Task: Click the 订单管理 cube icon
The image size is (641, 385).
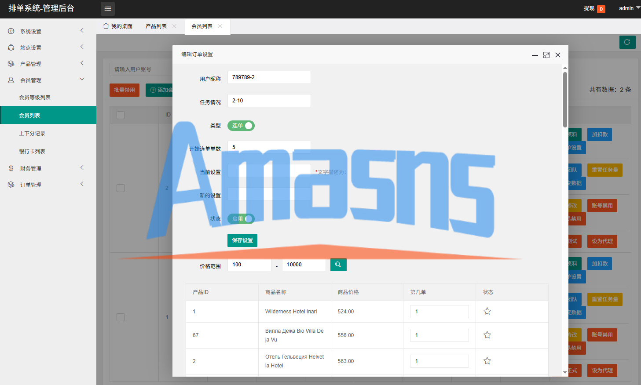Action: point(11,185)
